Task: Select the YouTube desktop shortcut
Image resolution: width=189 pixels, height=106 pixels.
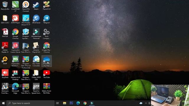Action: (x=47, y=74)
